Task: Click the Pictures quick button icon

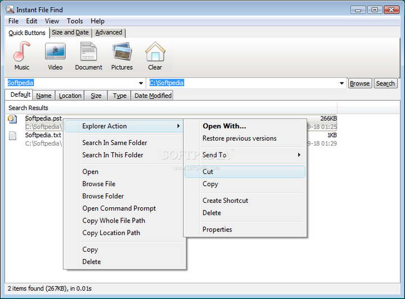Action: point(122,51)
